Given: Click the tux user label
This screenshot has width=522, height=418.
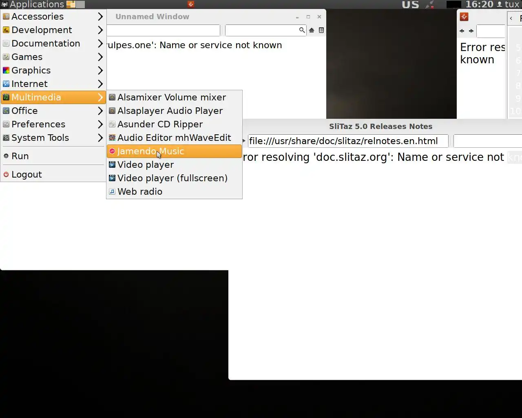Looking at the screenshot, I should click(x=512, y=4).
